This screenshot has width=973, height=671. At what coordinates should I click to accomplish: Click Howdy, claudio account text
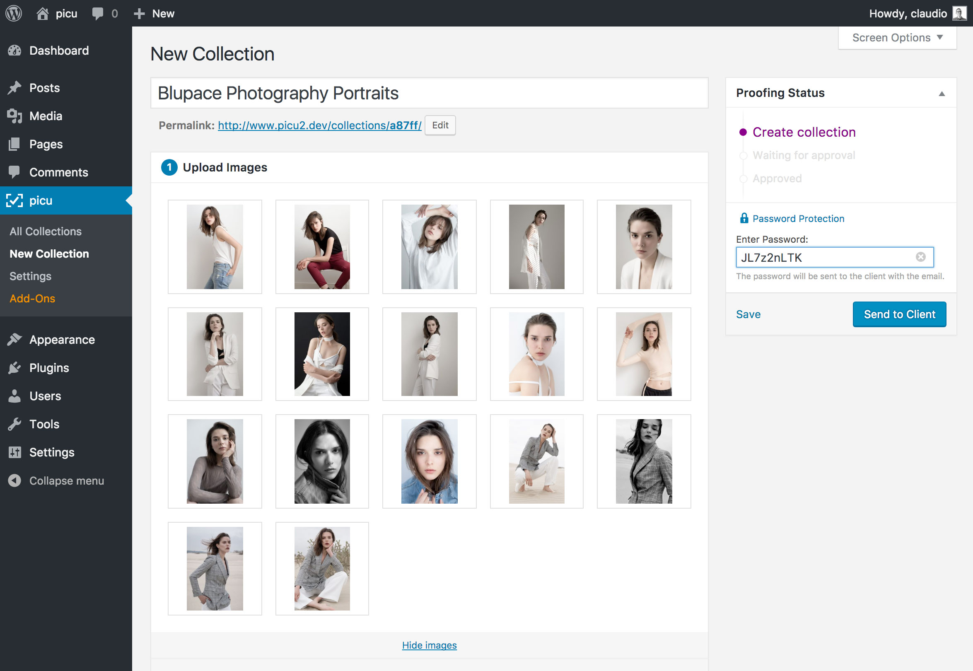click(908, 13)
